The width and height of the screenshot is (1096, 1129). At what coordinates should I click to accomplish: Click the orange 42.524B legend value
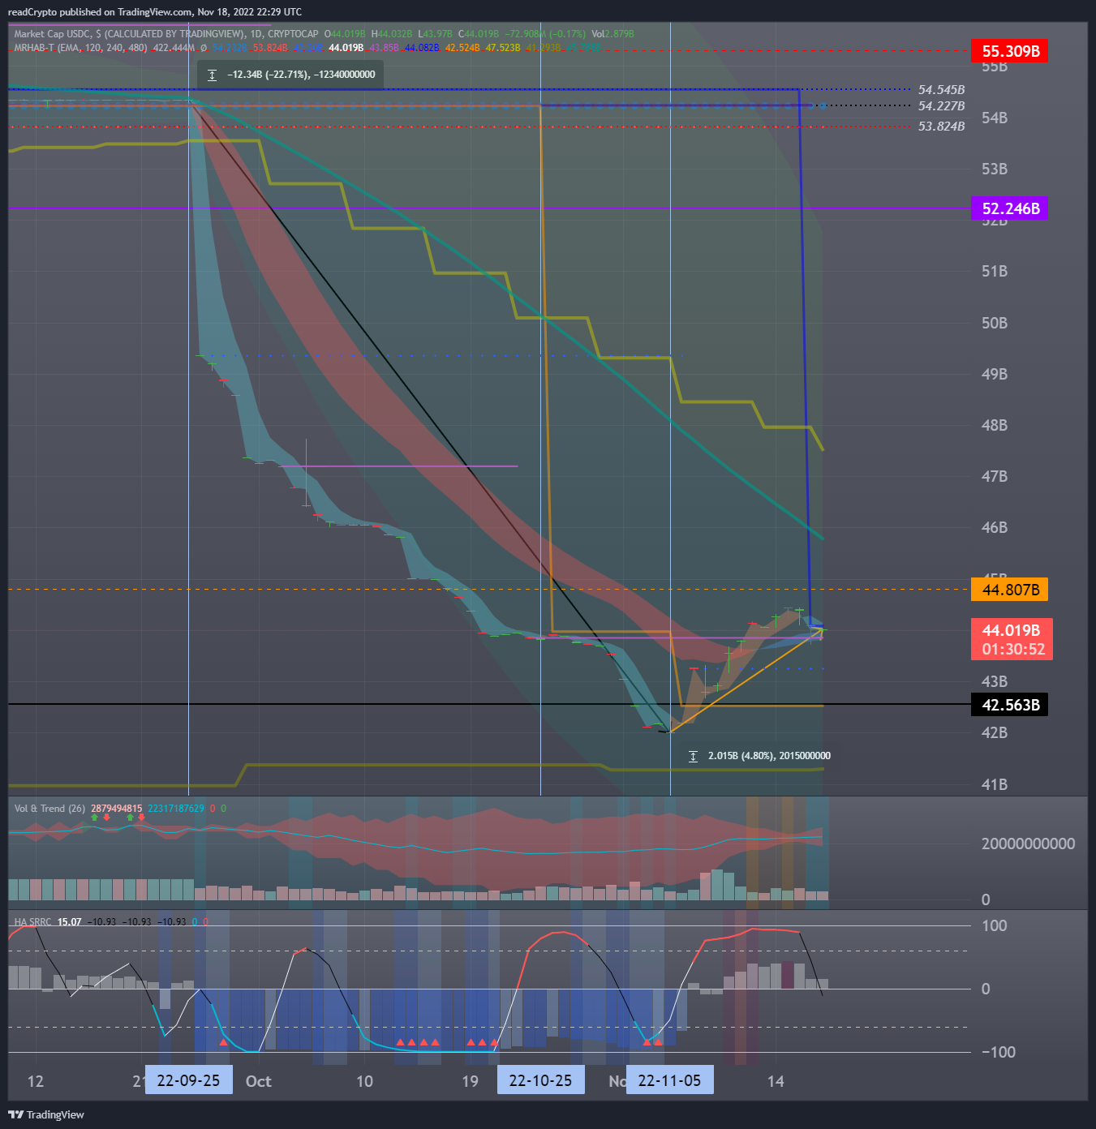pos(462,48)
